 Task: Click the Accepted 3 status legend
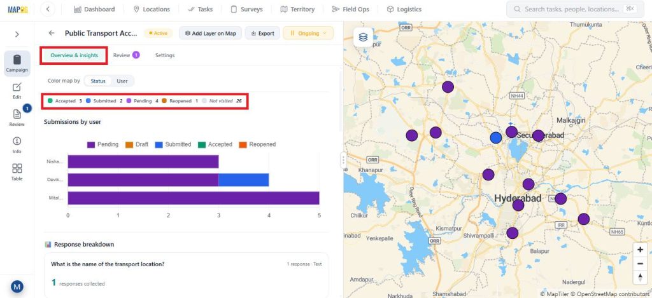[x=64, y=101]
